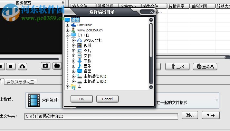
Task: Select the www.pc0359.cn user icon
Action: coord(73,30)
